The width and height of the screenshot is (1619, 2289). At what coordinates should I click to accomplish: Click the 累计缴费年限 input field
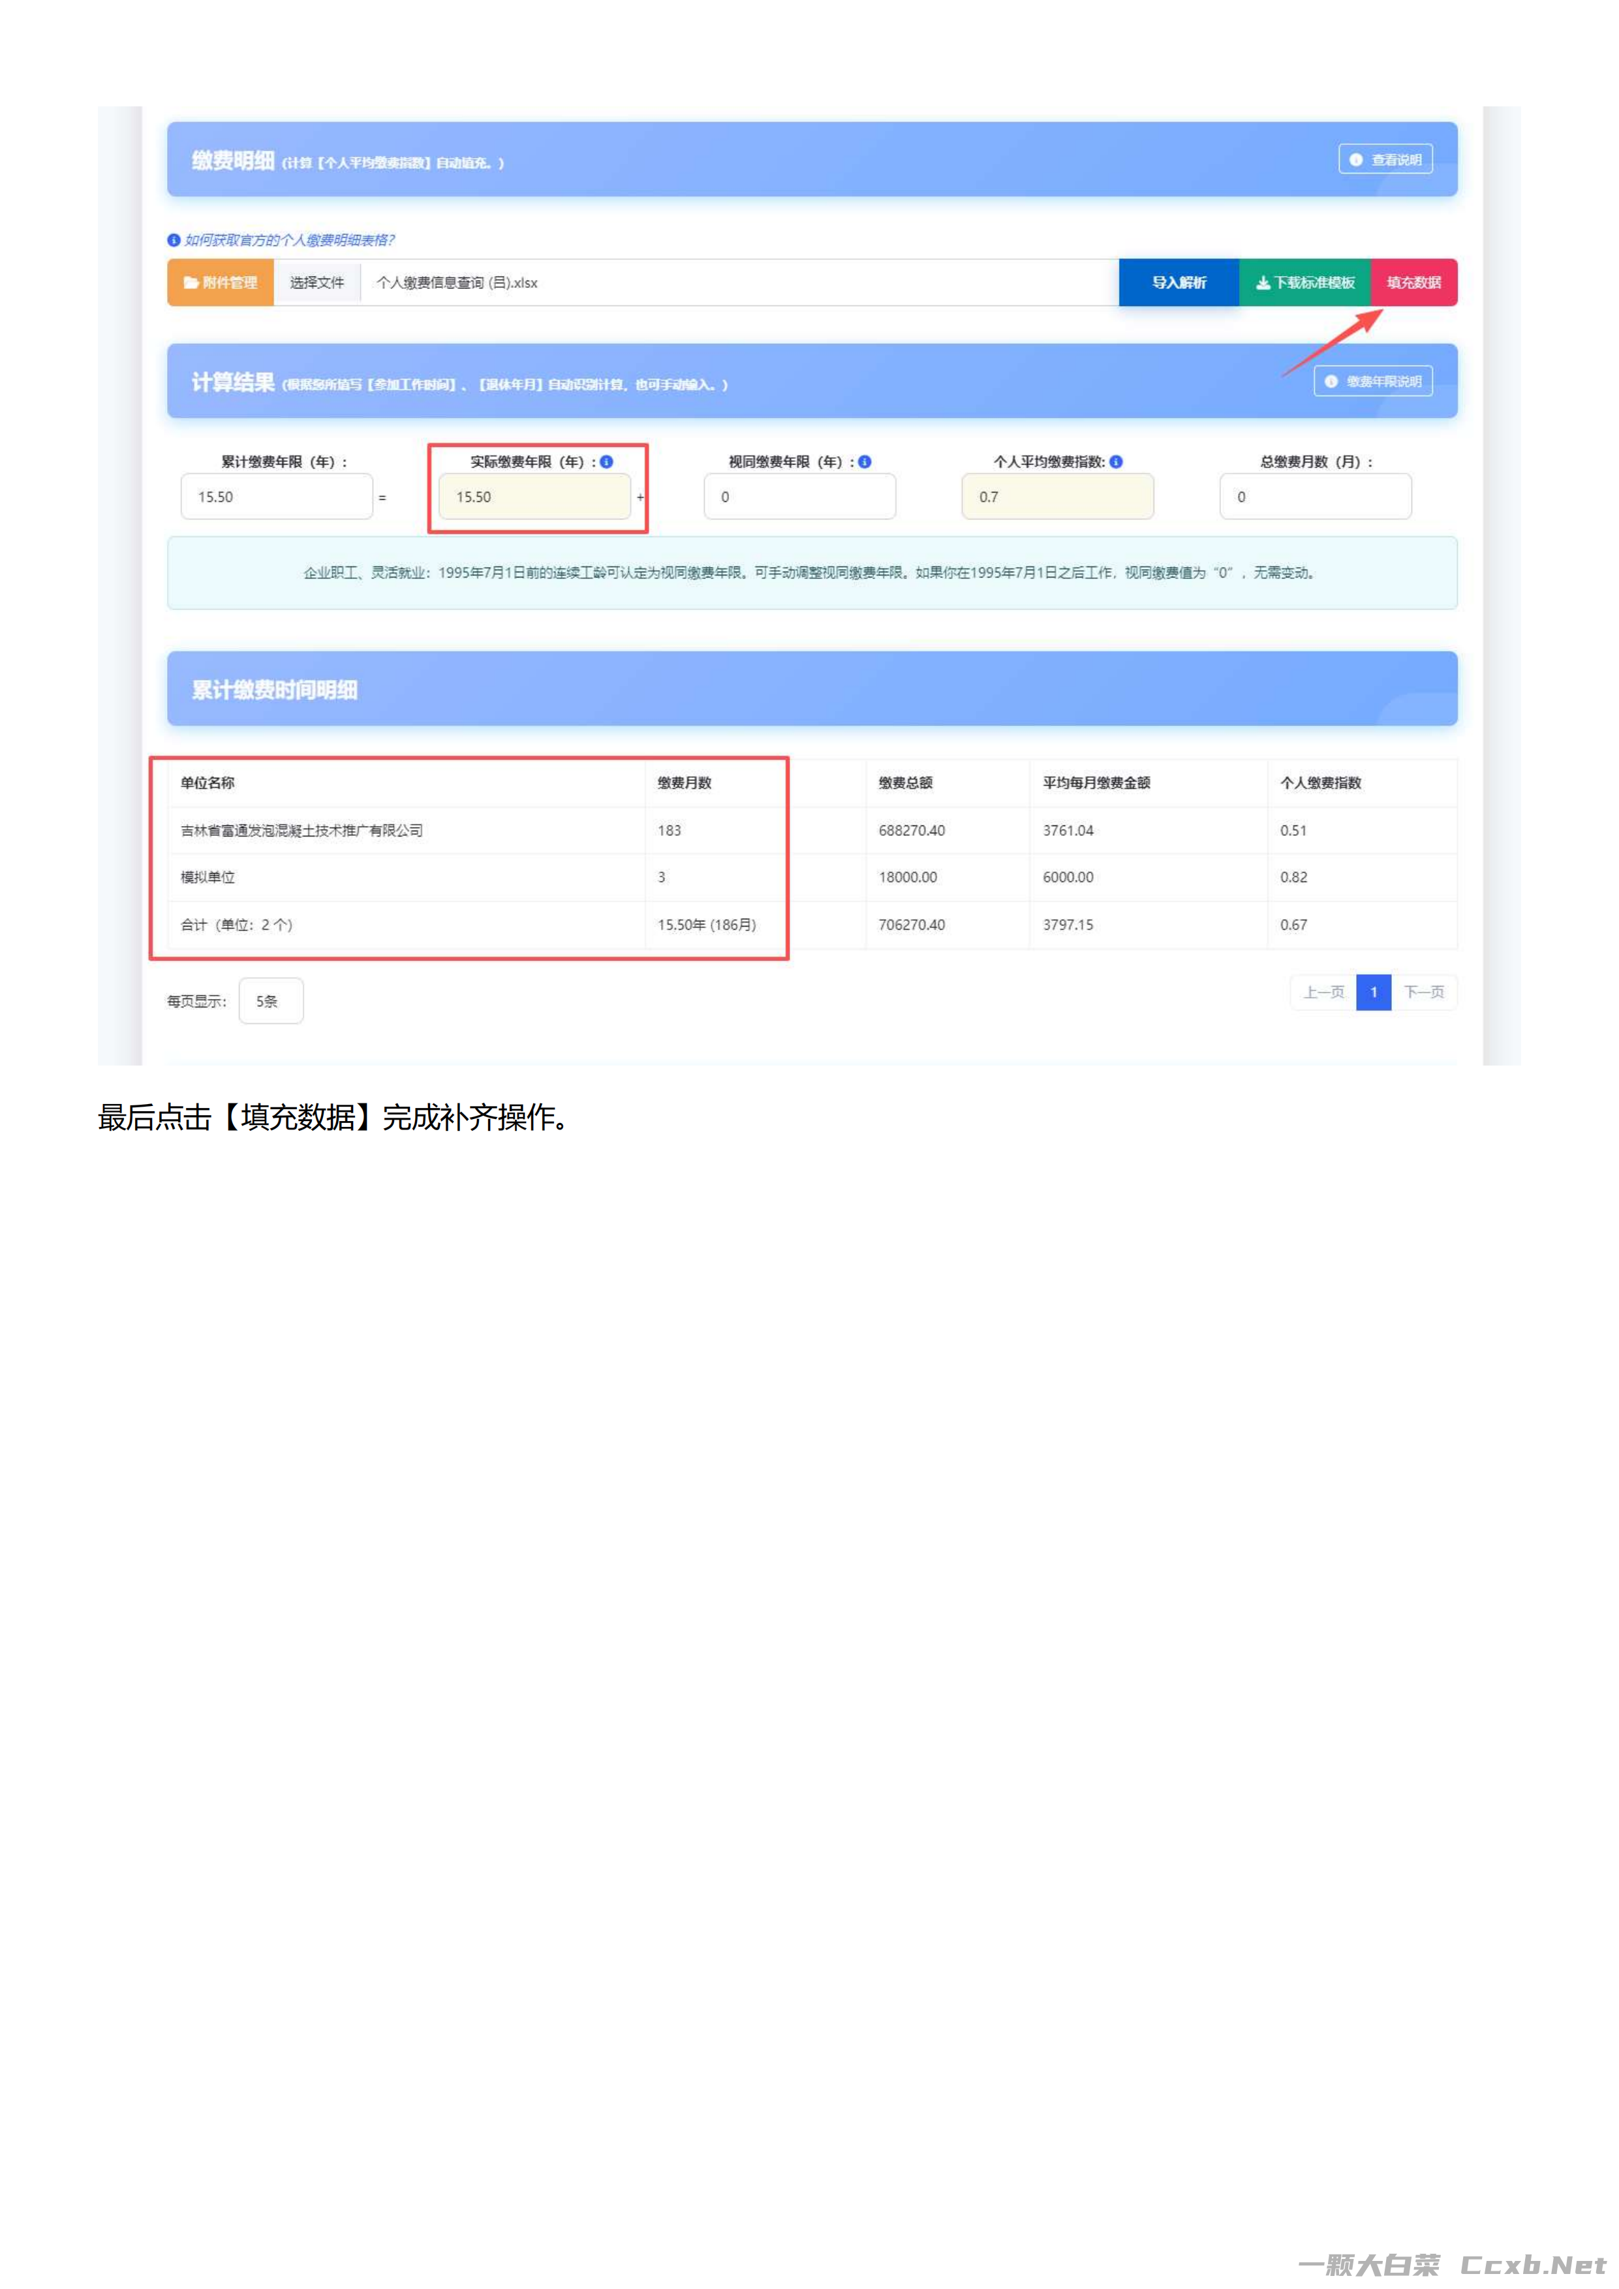(276, 497)
